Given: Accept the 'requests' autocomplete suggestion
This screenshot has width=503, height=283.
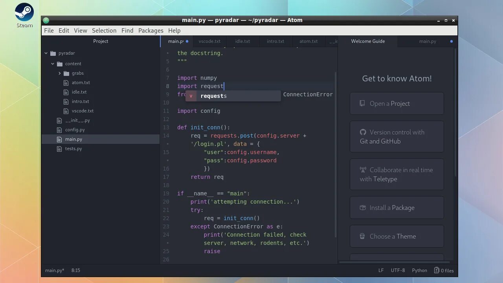Looking at the screenshot, I should point(233,96).
